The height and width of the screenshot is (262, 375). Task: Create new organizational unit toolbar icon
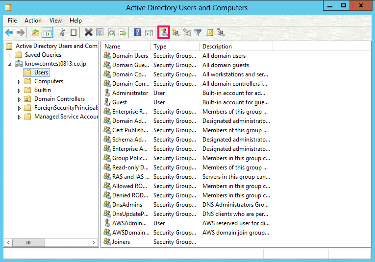coord(187,32)
